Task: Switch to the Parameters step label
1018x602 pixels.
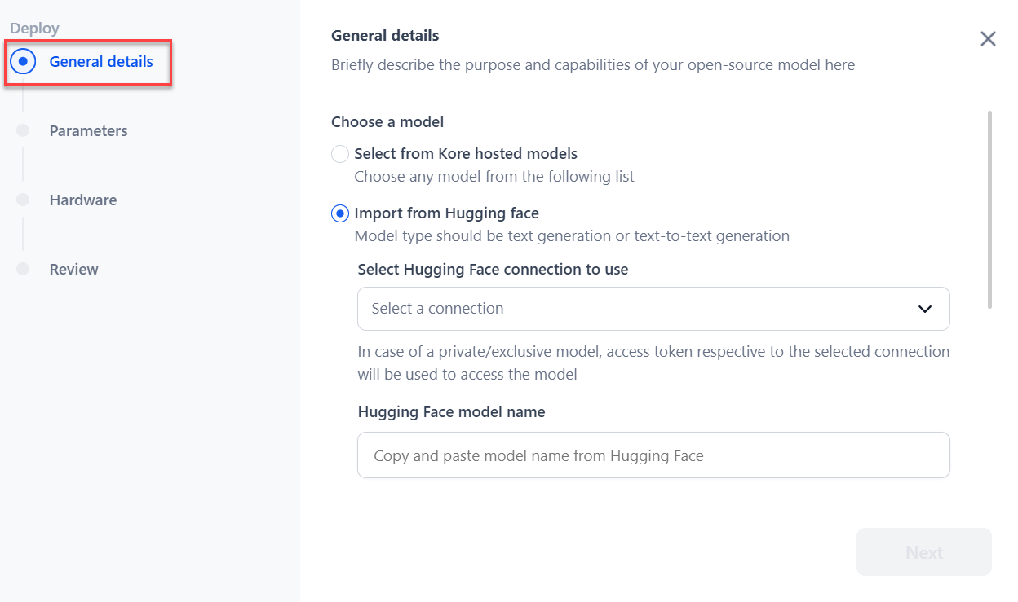Action: click(x=88, y=130)
